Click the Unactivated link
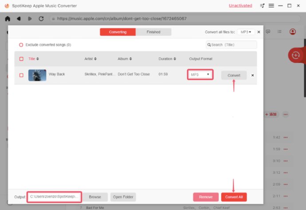306x210 pixels. click(x=240, y=6)
